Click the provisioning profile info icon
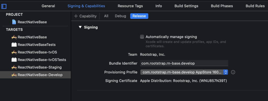The image size is (268, 101). pyautogui.click(x=233, y=72)
